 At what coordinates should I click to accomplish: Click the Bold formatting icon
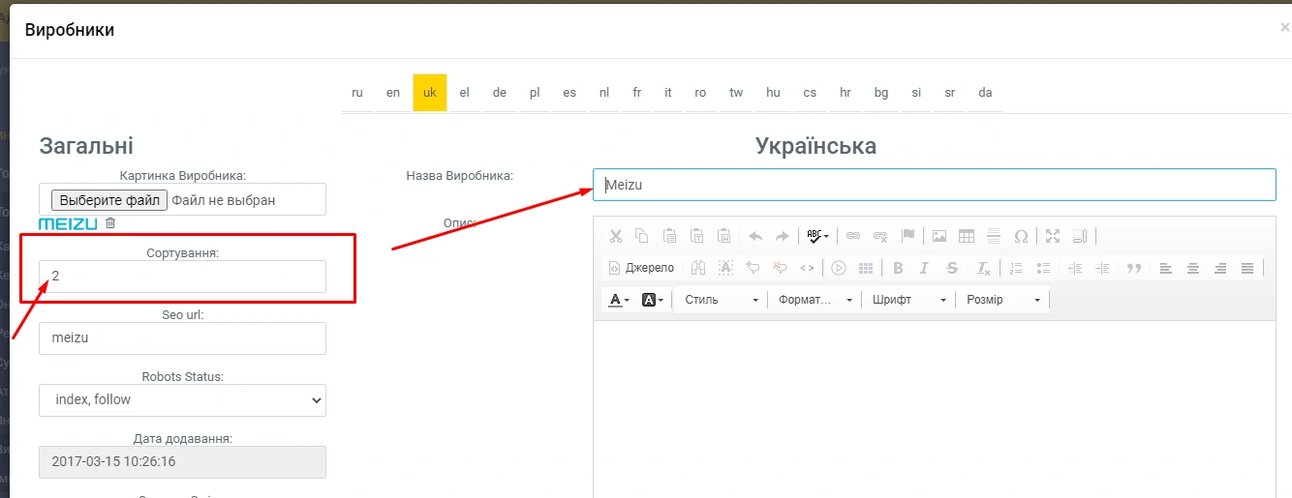coord(898,268)
